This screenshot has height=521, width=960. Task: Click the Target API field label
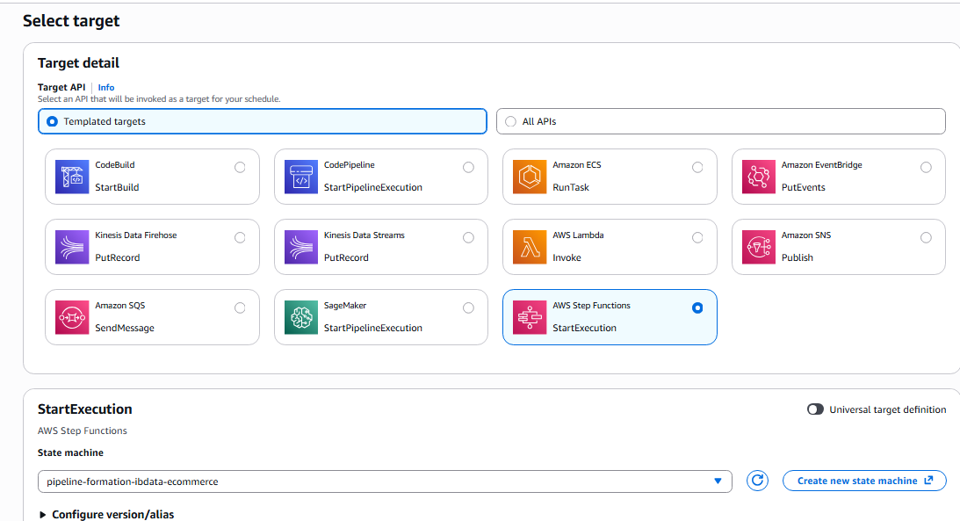tap(61, 88)
